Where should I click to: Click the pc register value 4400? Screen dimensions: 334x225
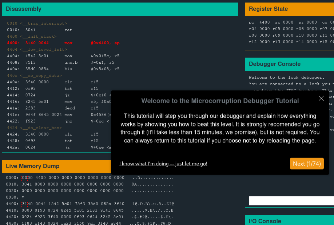(265, 22)
